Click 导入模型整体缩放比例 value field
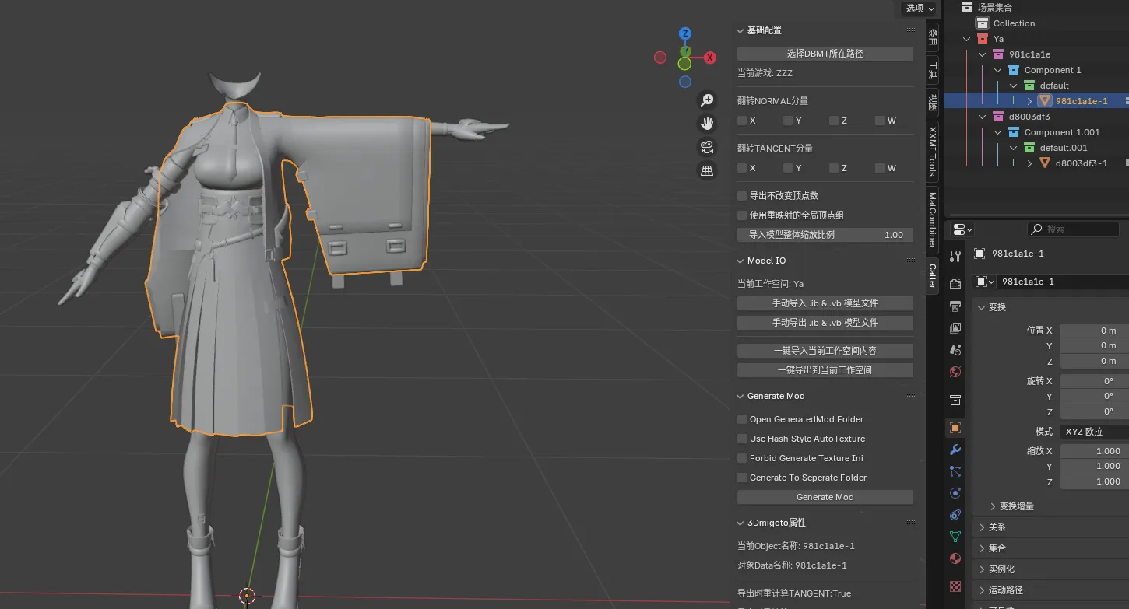Image resolution: width=1129 pixels, height=609 pixels. click(825, 235)
